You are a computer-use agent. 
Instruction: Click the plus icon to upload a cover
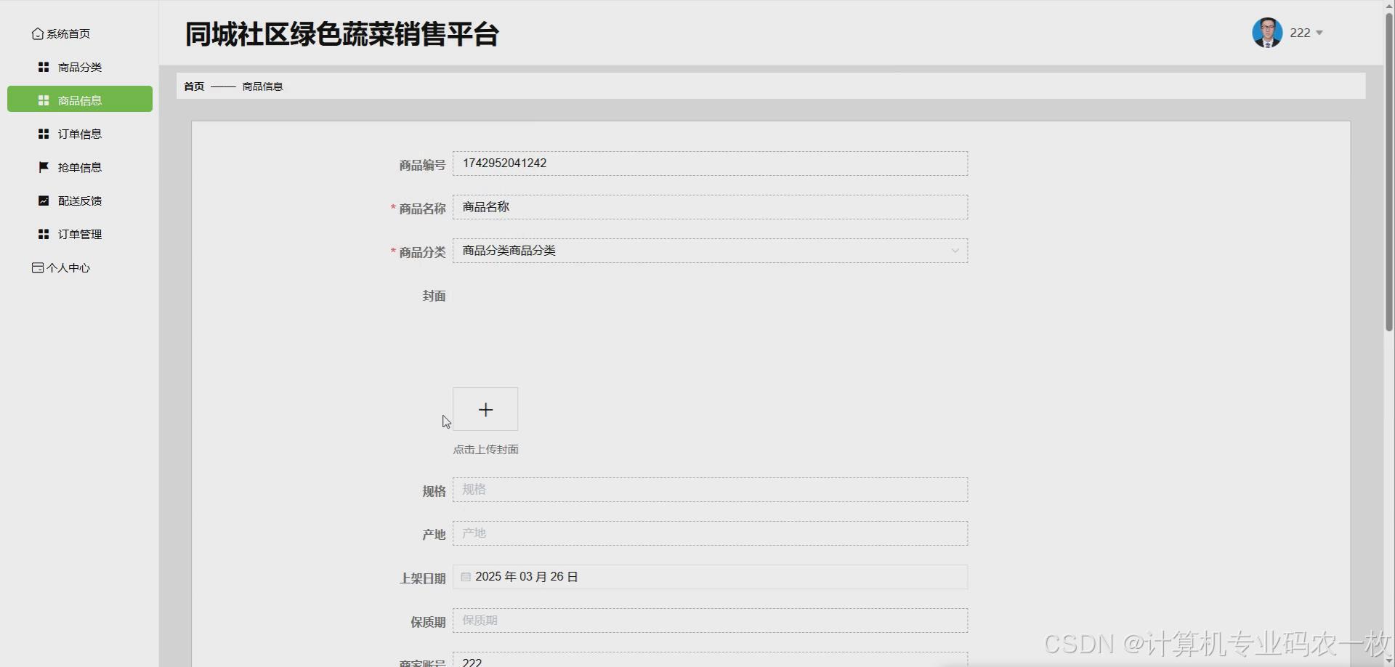pos(485,409)
